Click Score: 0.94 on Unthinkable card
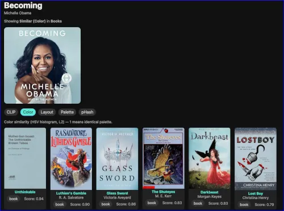 pyautogui.click(x=34, y=199)
